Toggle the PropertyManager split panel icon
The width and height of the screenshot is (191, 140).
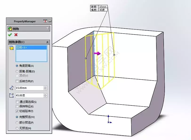tap(45, 21)
